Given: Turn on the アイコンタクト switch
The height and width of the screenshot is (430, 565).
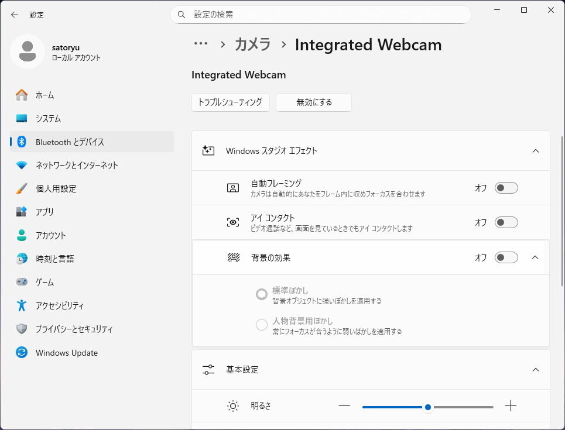Looking at the screenshot, I should pos(506,222).
